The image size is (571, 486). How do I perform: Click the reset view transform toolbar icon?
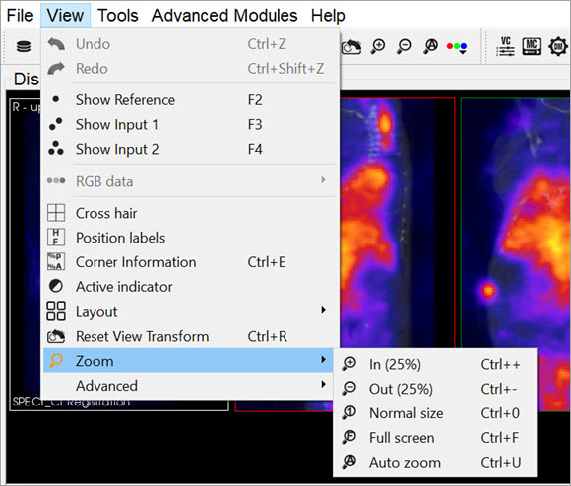pos(352,47)
